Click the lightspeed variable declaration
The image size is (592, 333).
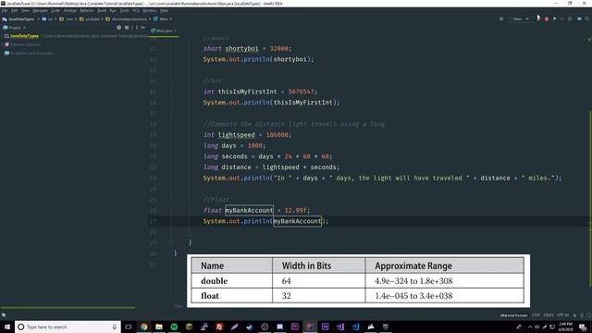[237, 135]
